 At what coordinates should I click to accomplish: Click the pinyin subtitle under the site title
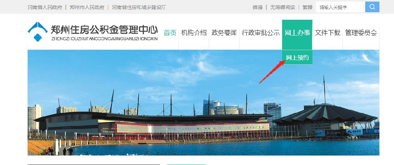click(x=104, y=39)
